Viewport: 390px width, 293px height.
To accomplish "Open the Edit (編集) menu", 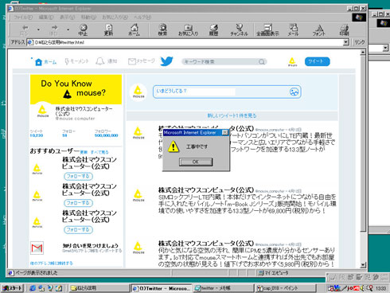I will coord(46,18).
